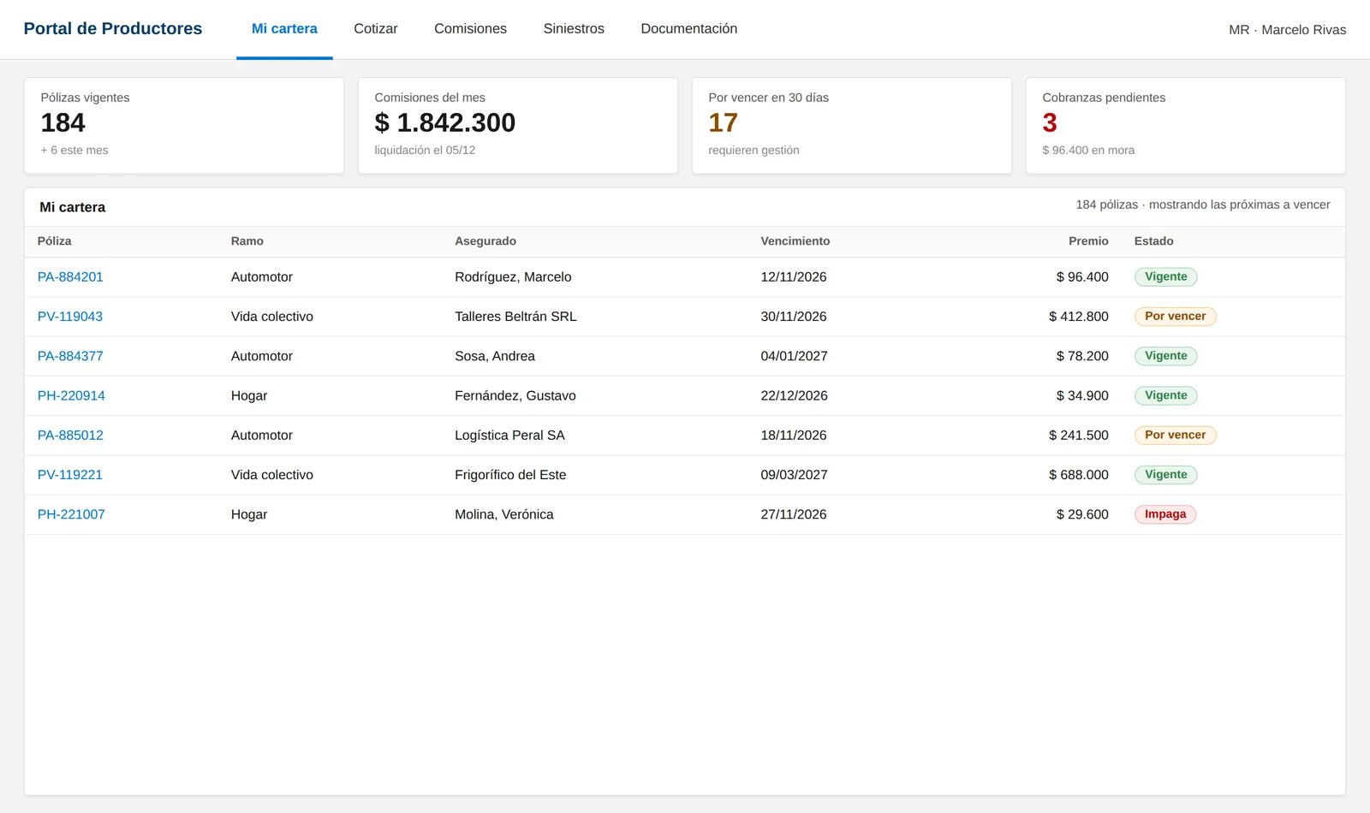This screenshot has height=813, width=1370.
Task: Click the expiry date 30/11/2026
Action: tap(794, 317)
